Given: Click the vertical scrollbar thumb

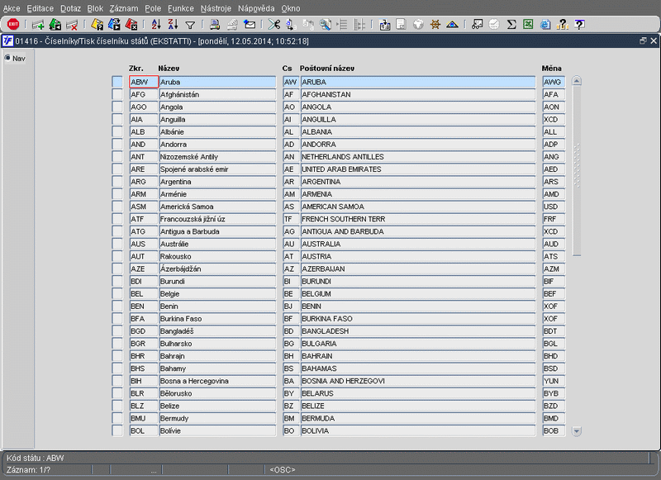Looking at the screenshot, I should [577, 171].
